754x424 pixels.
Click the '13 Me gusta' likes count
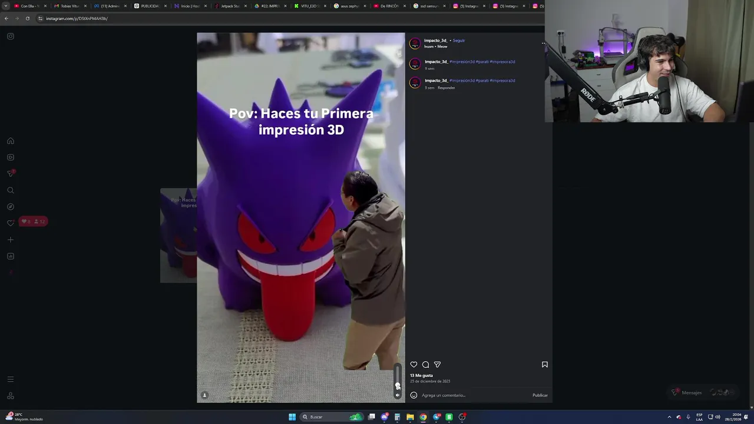[x=421, y=375]
